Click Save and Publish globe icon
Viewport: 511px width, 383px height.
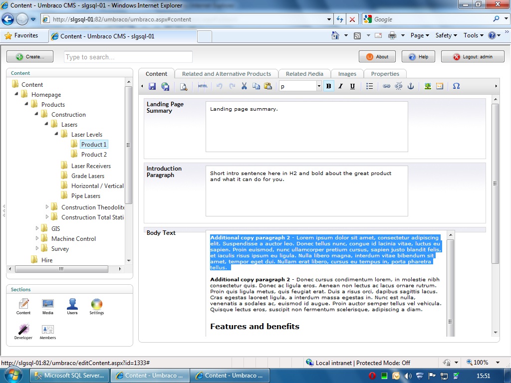(165, 86)
